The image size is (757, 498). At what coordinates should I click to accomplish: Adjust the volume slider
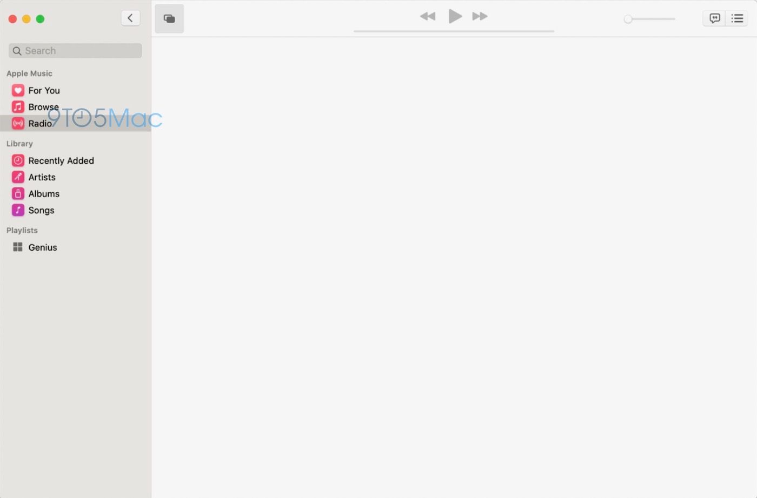649,19
